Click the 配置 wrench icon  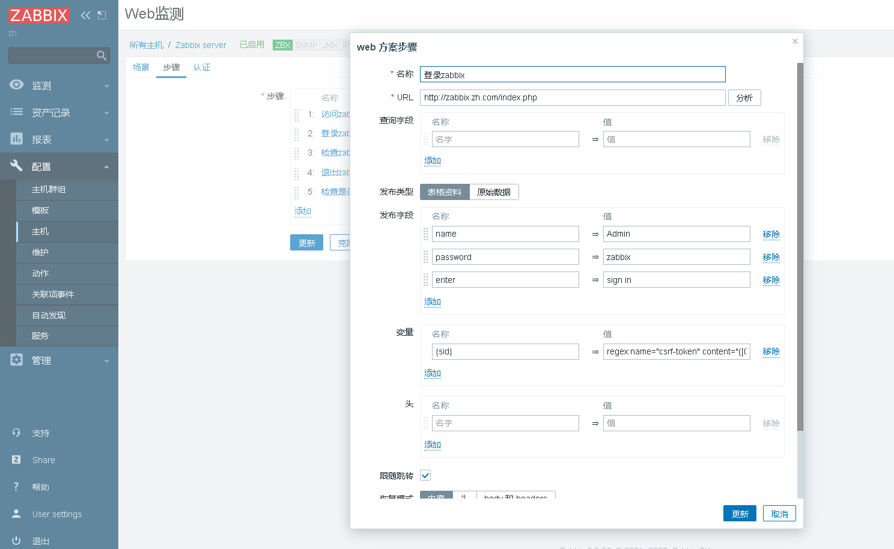coord(17,166)
